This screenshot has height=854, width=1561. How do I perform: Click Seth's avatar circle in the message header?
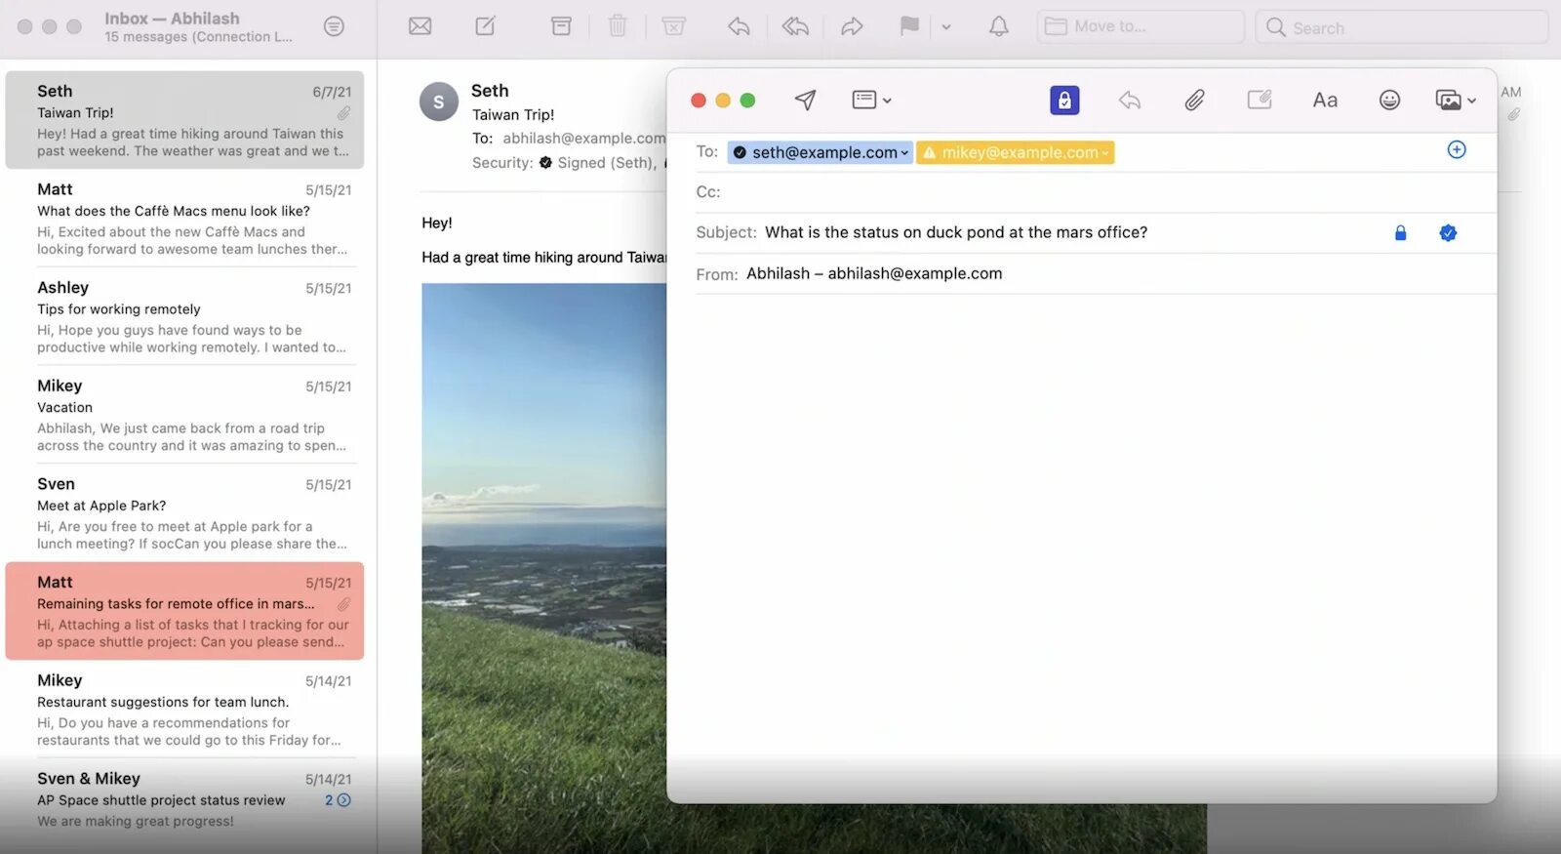[x=439, y=102]
